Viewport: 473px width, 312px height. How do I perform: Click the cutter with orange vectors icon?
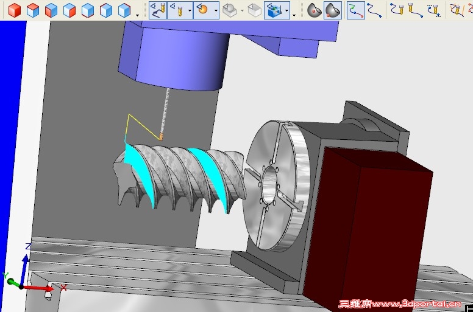457,10
